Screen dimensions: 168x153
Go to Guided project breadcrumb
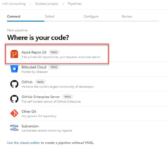tap(47, 4)
